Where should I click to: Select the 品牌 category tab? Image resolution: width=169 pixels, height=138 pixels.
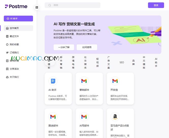(x=133, y=62)
